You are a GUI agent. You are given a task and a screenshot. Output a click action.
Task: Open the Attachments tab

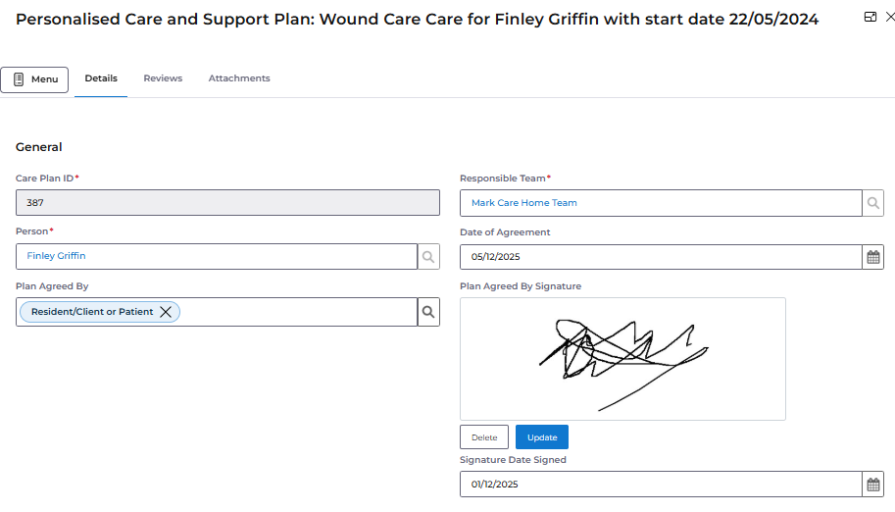pos(239,78)
